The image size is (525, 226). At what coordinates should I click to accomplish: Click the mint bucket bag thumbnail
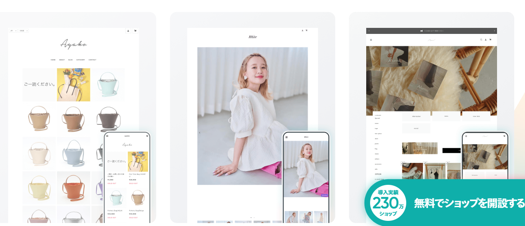click(x=108, y=84)
